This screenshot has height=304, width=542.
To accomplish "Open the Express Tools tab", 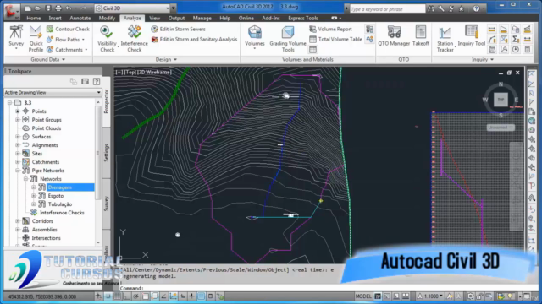I will tap(303, 18).
